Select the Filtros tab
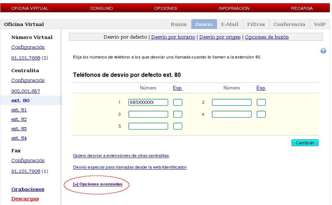 256,25
